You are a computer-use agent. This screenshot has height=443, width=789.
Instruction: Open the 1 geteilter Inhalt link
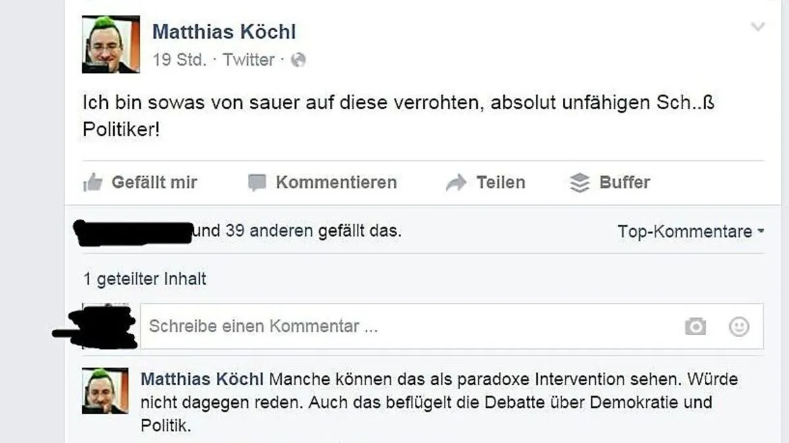click(x=145, y=279)
